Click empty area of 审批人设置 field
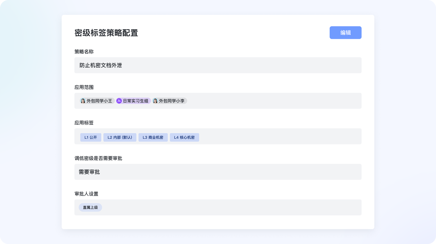This screenshot has width=436, height=244. click(232, 207)
